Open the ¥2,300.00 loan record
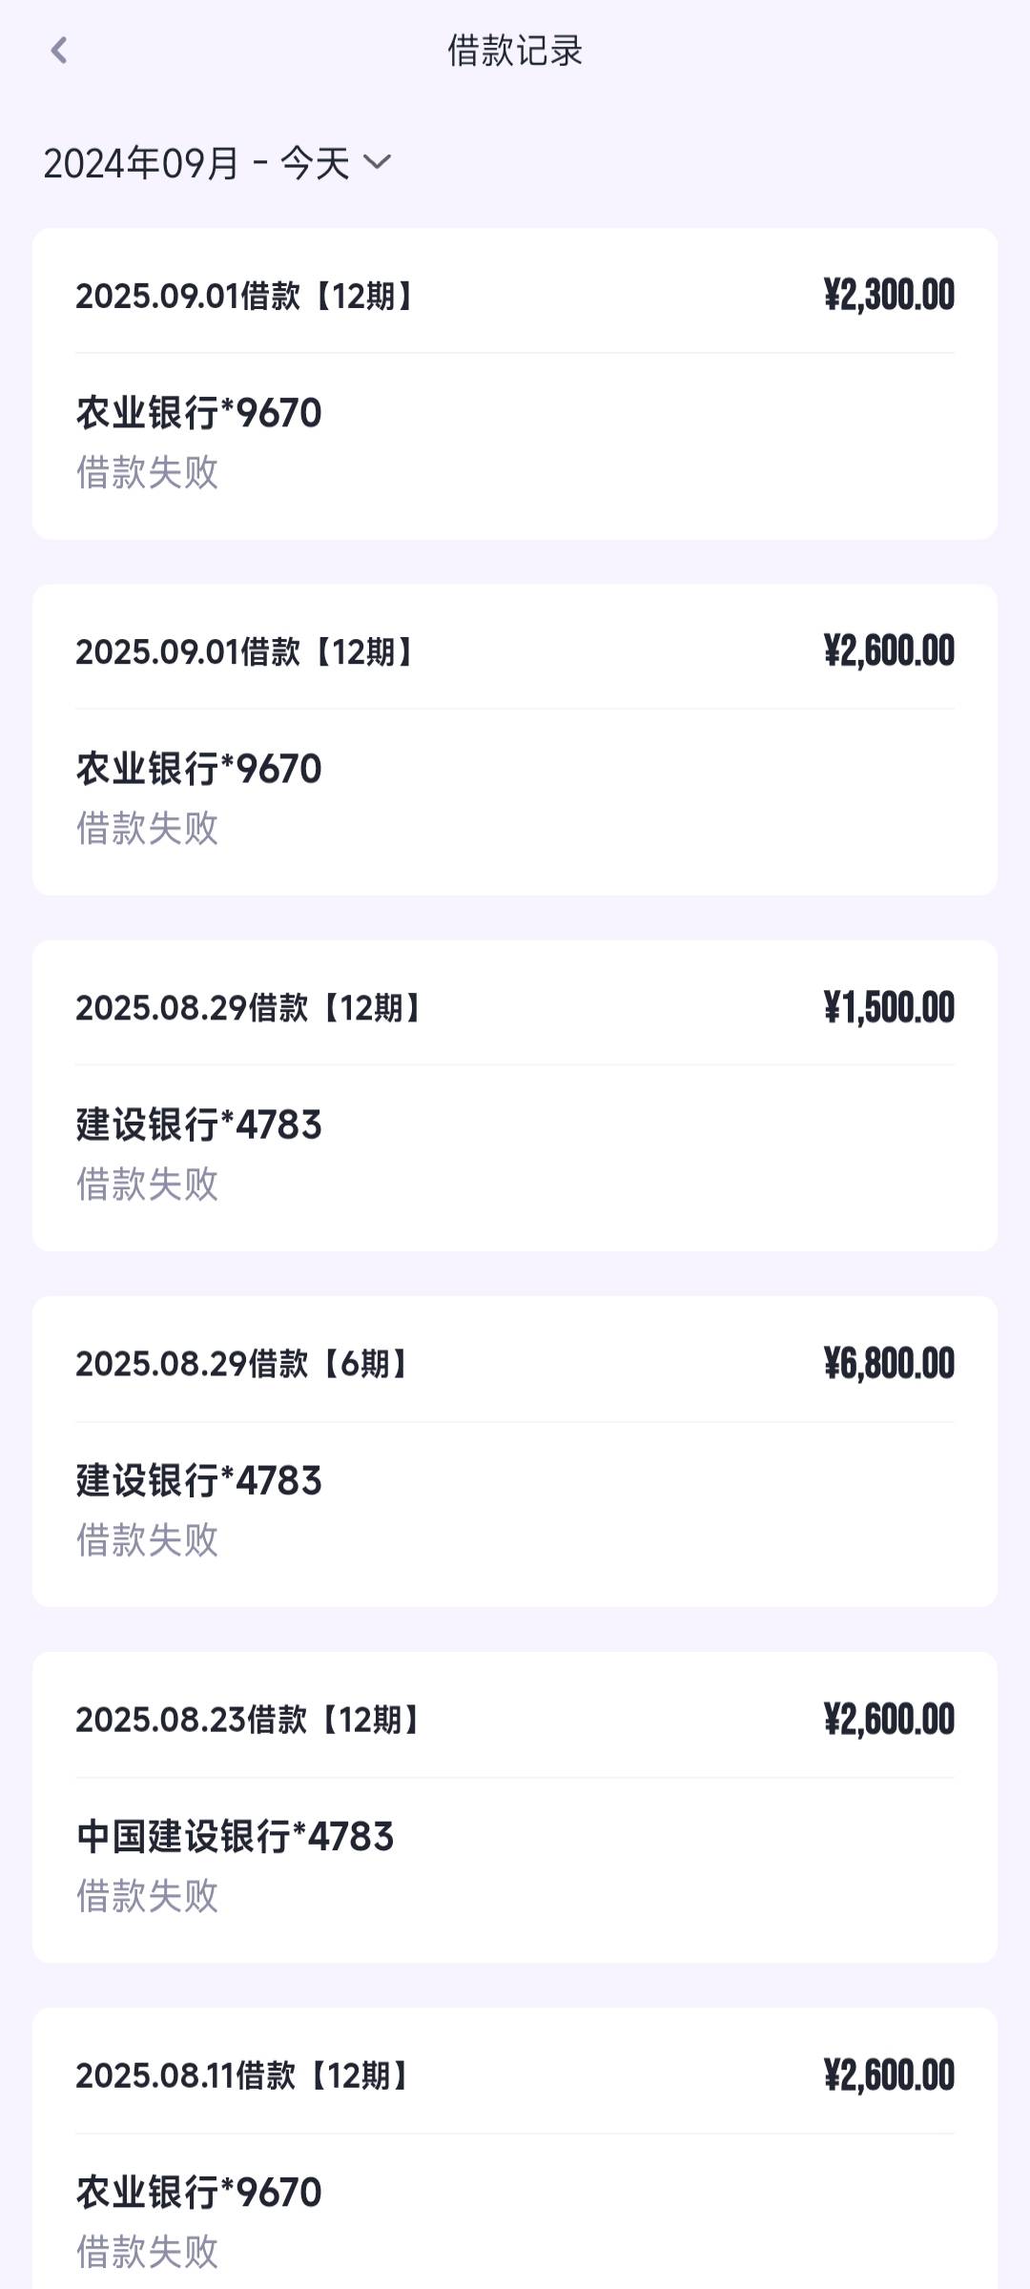 [515, 383]
